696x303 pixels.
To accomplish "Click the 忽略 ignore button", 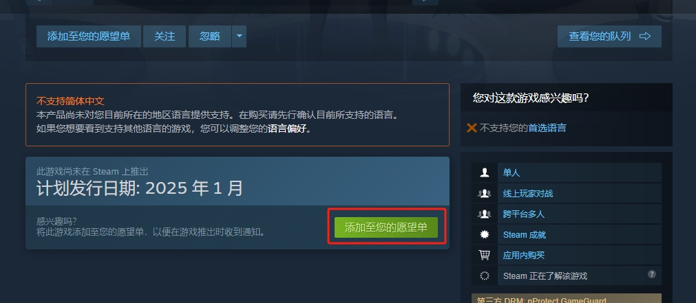I will click(210, 36).
